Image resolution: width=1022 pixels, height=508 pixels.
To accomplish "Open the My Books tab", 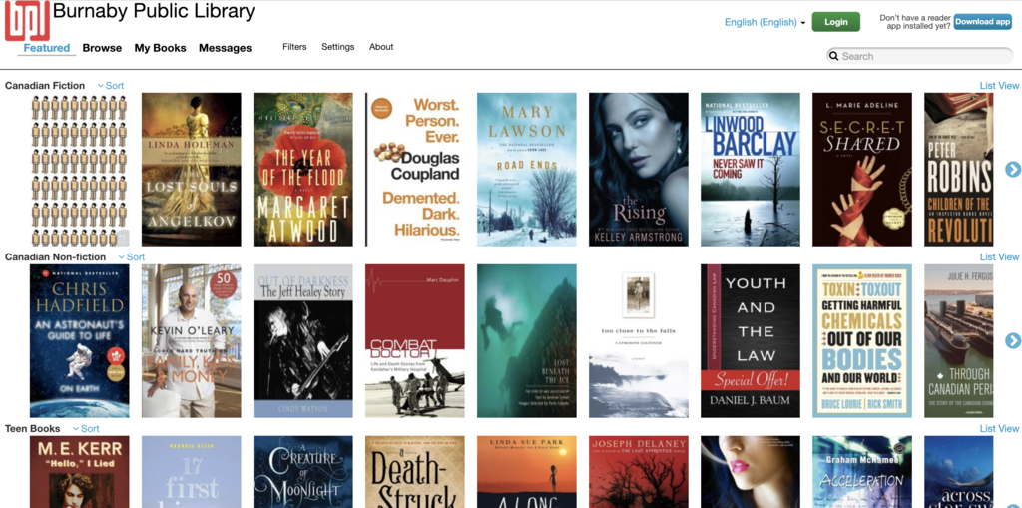I will [161, 48].
